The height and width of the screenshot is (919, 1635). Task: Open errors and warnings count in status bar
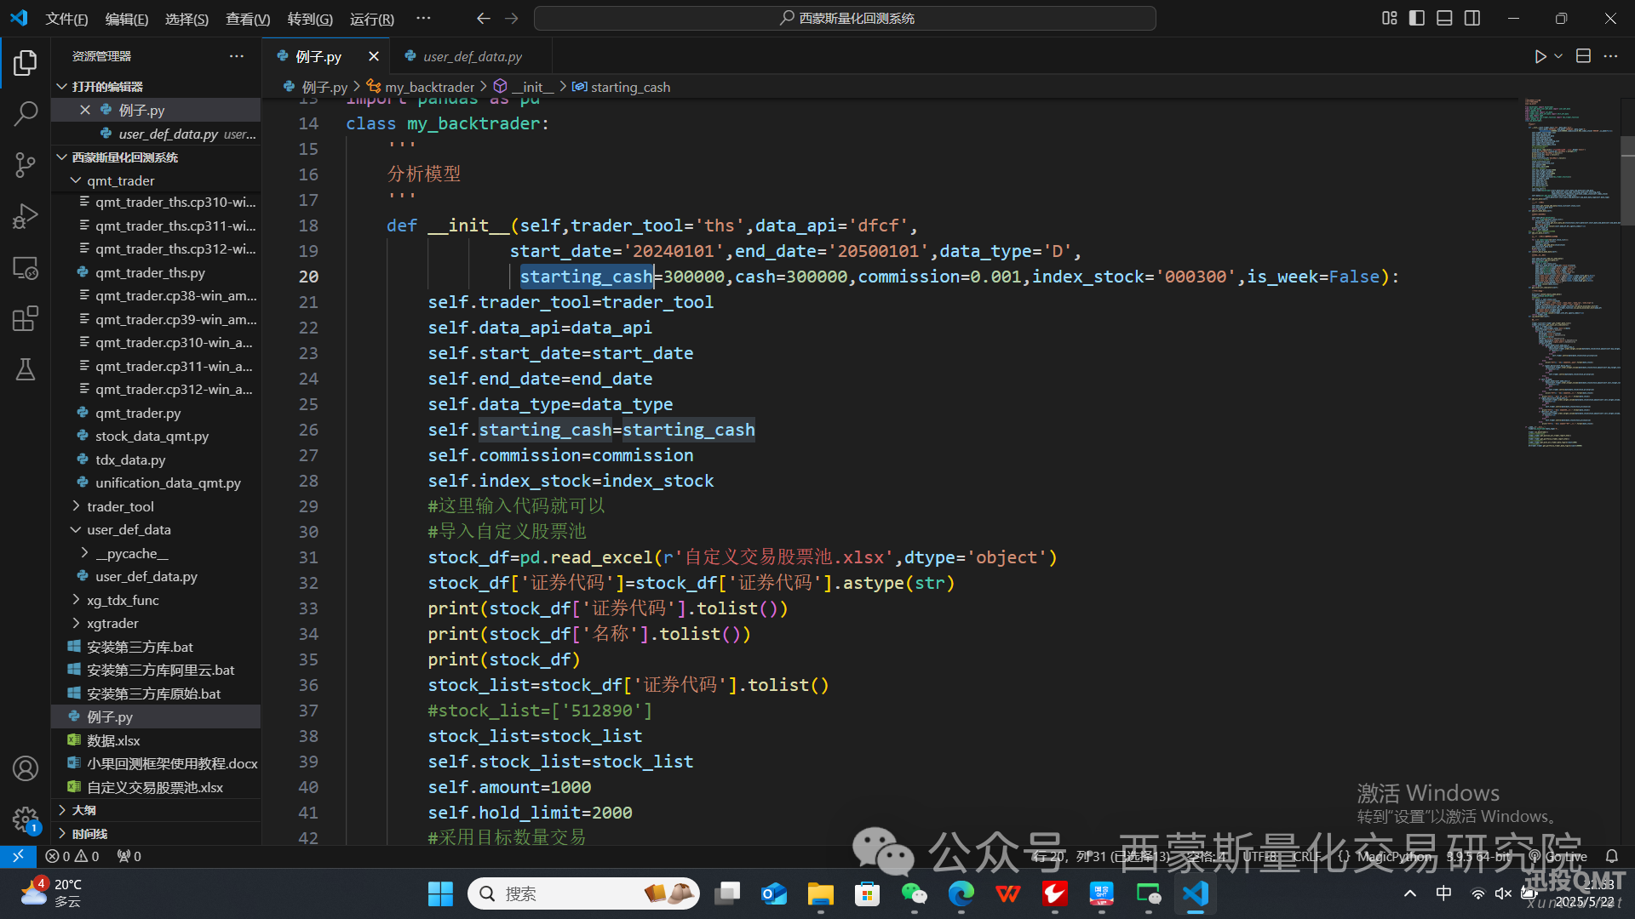coord(72,856)
